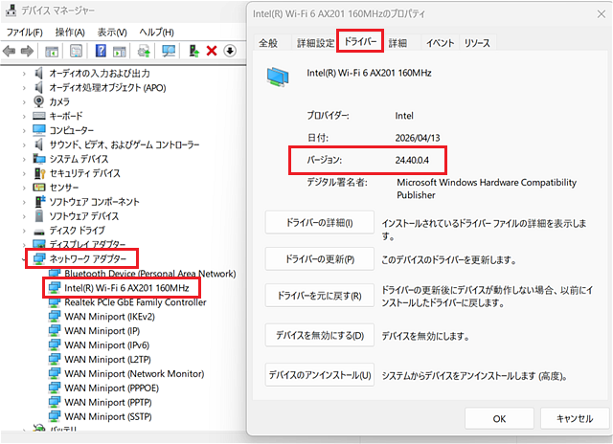The width and height of the screenshot is (613, 444).
Task: Expand the カメラ category chevron
Action: [x=24, y=102]
